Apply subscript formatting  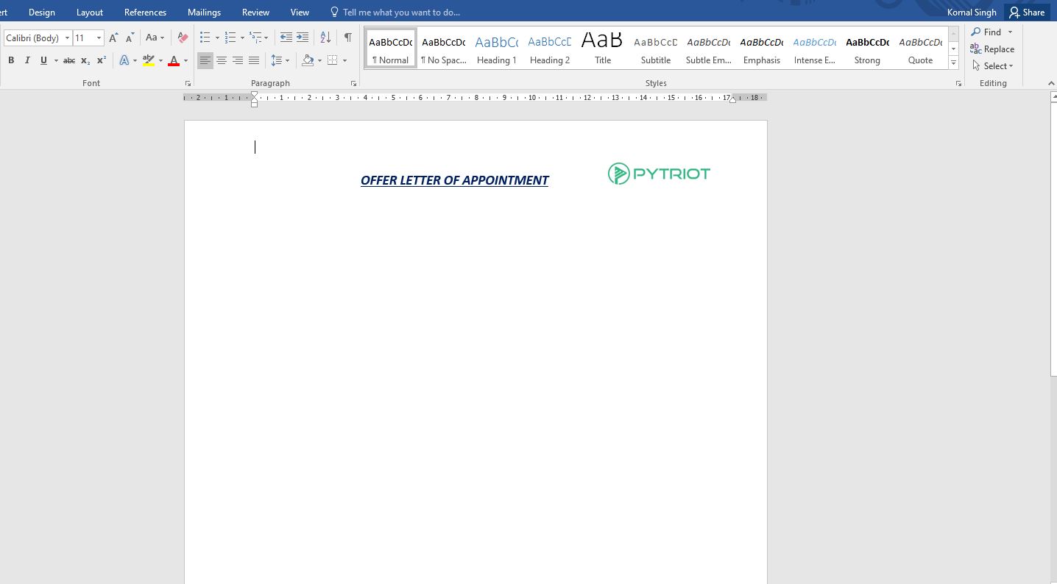pos(85,60)
